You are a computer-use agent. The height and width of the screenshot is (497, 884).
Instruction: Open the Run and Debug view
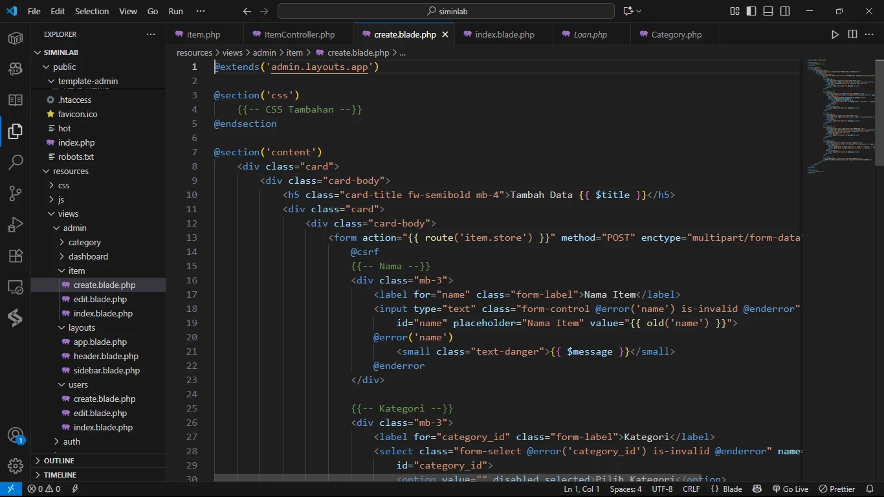16,225
